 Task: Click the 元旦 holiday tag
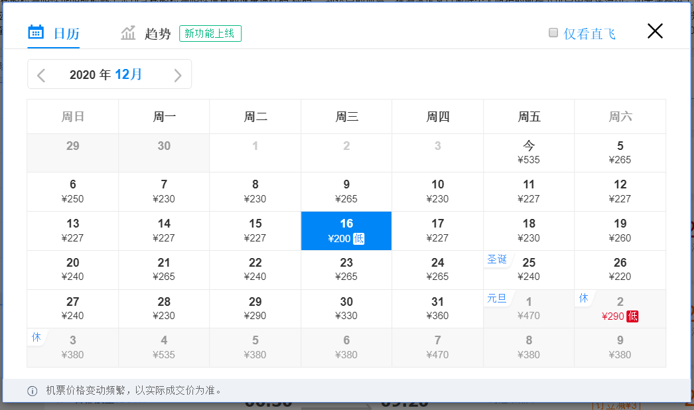point(497,298)
